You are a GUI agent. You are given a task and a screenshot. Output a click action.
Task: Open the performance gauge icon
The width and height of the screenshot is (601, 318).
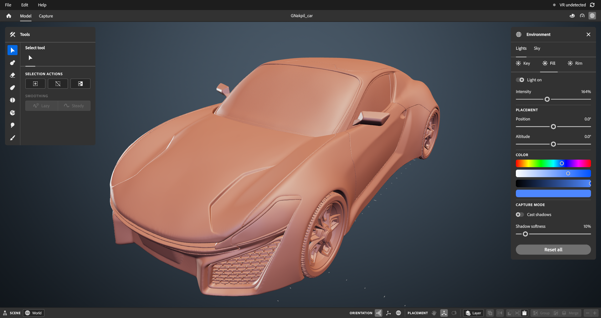[582, 16]
